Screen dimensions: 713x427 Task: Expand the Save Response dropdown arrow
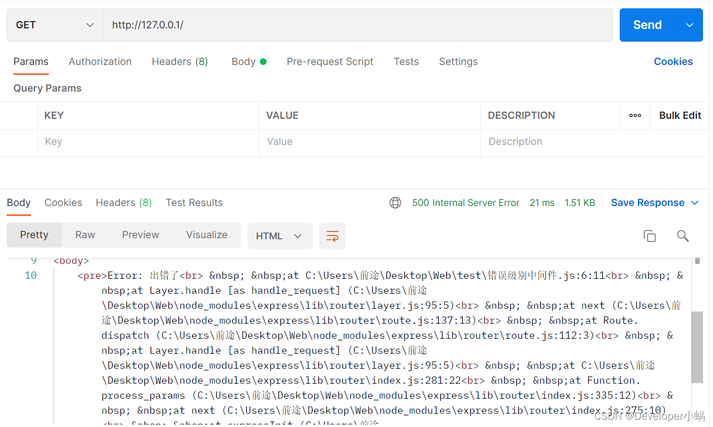(x=695, y=203)
